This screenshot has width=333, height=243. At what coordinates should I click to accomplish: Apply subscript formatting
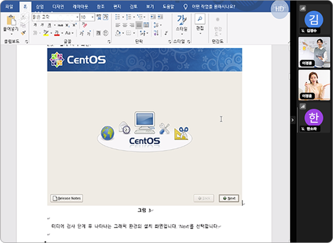[x=67, y=25]
